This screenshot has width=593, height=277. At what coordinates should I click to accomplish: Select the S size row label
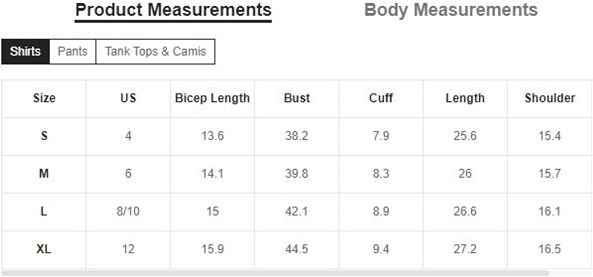pyautogui.click(x=44, y=136)
